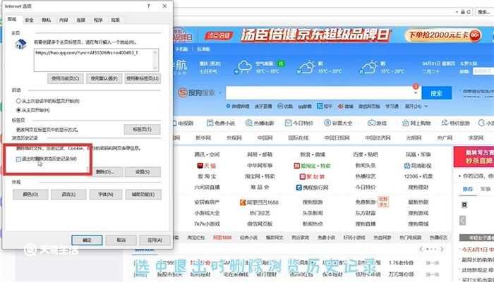The height and width of the screenshot is (282, 494).
Task: Click the 游戏 gamepad icon
Action: (x=371, y=123)
